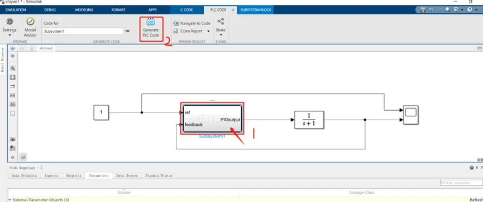Image resolution: width=483 pixels, height=202 pixels.
Task: Click the Code for Subsystem1 field
Action: coord(83,31)
